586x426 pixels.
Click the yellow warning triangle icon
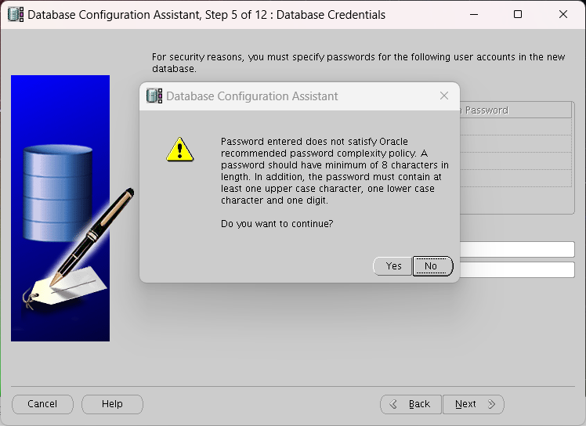point(179,150)
